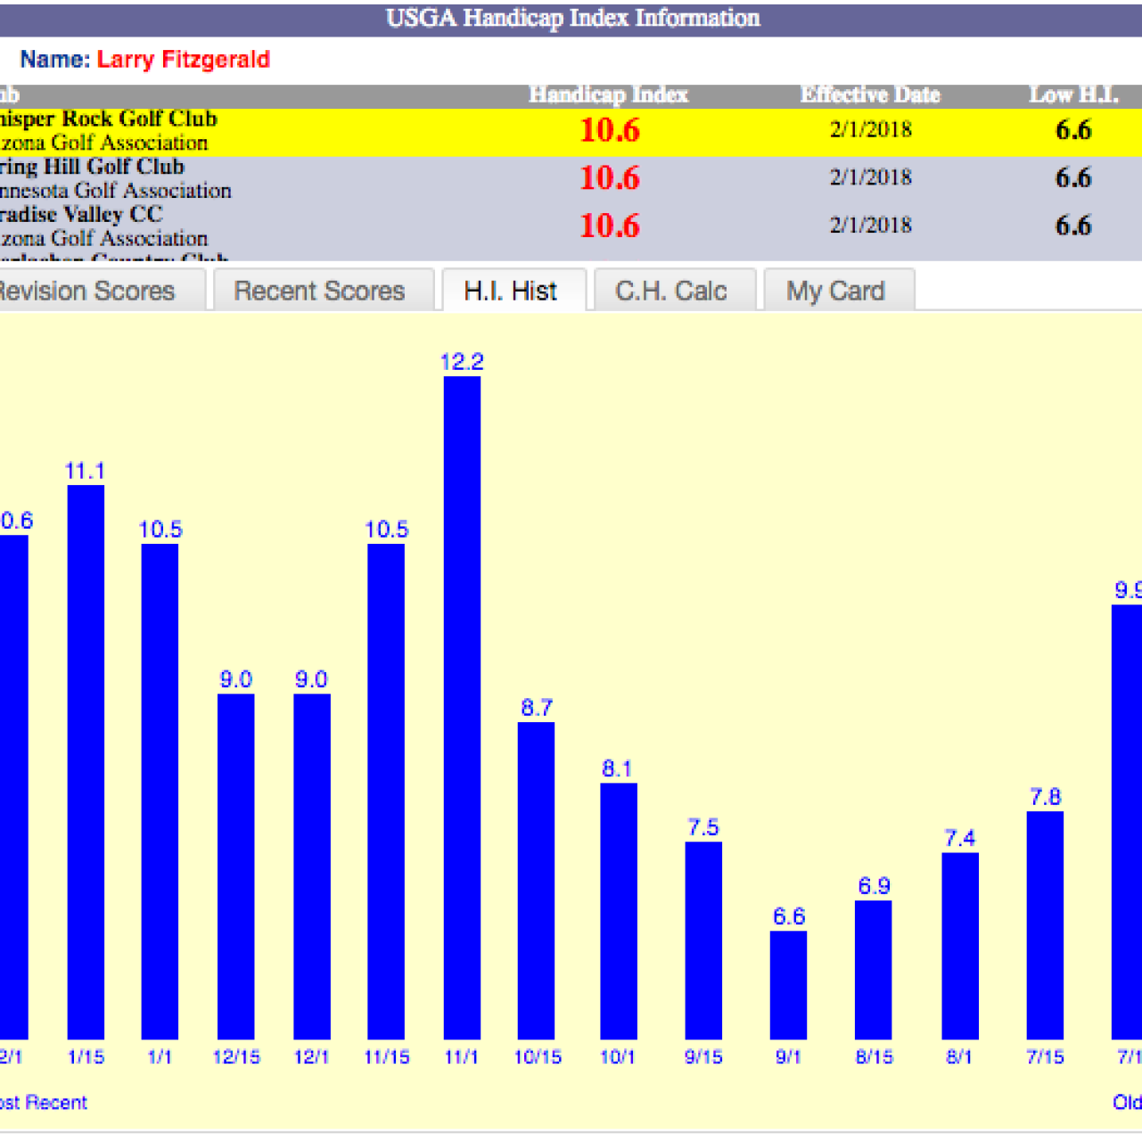Click the Effective Date column header
The width and height of the screenshot is (1142, 1142).
coord(870,94)
